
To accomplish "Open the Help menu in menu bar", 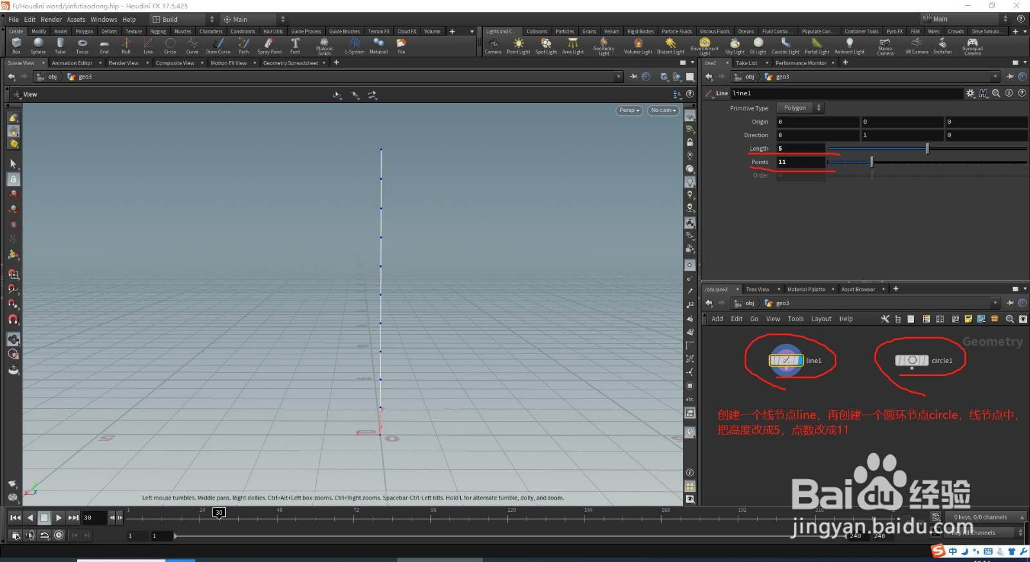I will click(129, 19).
